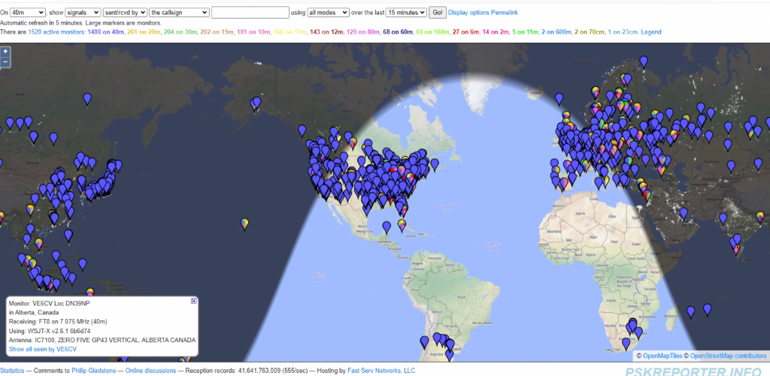Viewport: 770px width, 376px height.
Task: Zoom in on the map
Action: pos(5,52)
